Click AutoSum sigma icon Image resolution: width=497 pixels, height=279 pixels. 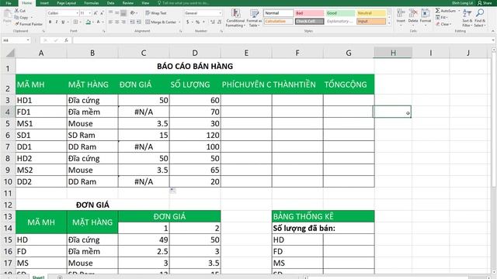pyautogui.click(x=438, y=11)
